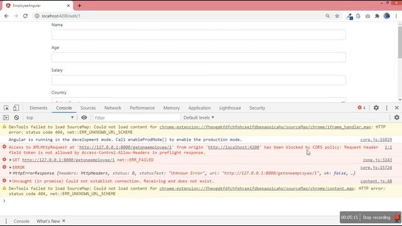This screenshot has height=226, width=402.
Task: Select the Console tab in DevTools
Action: click(x=64, y=108)
